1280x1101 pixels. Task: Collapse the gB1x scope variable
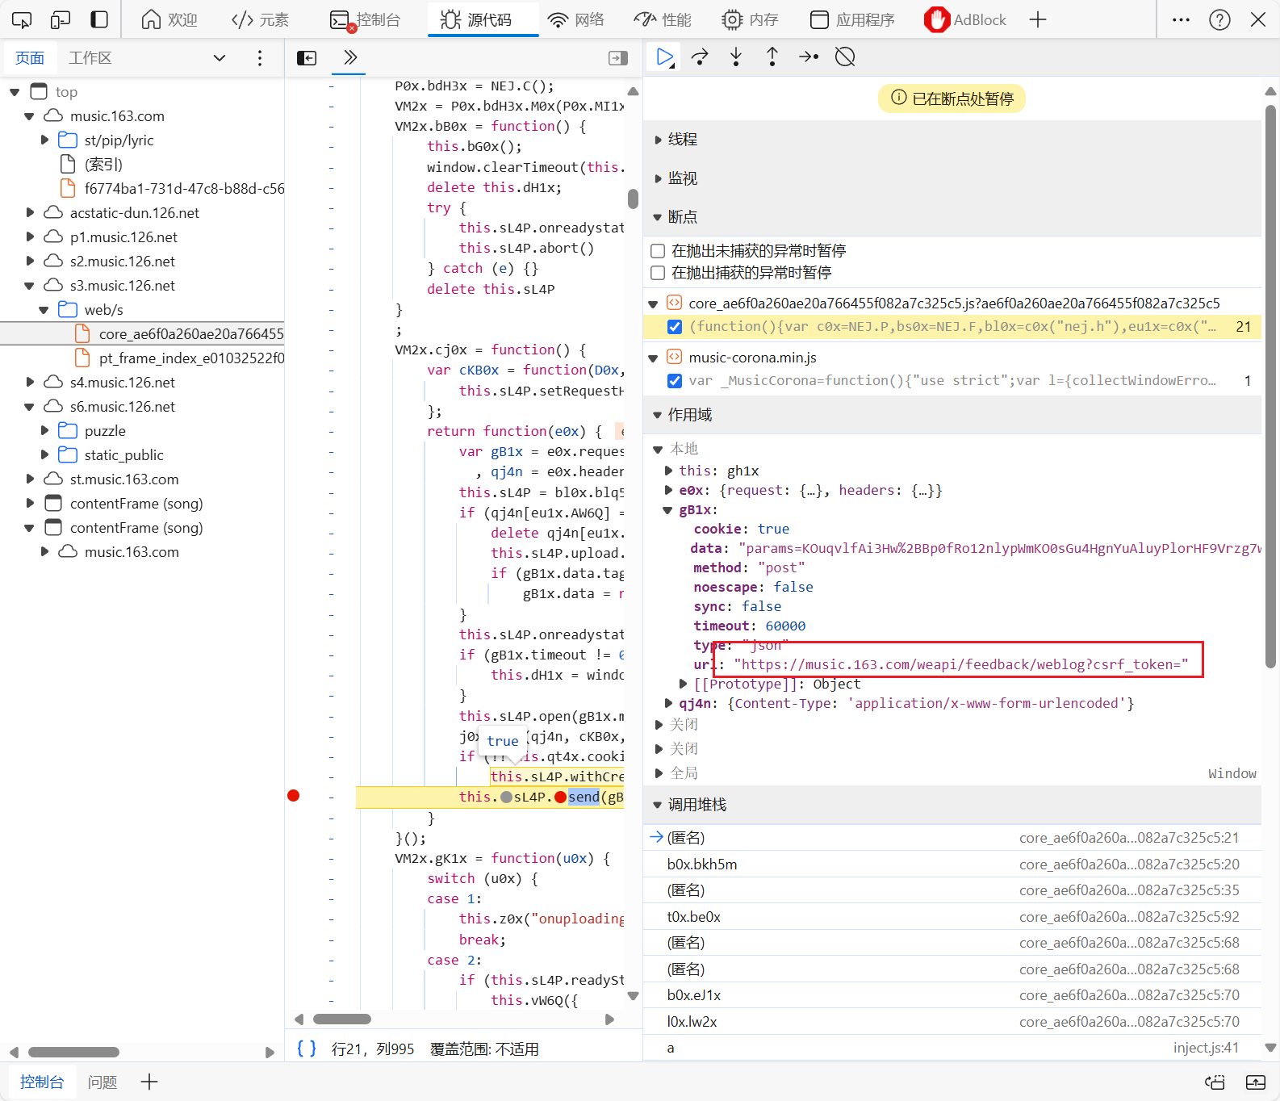click(x=668, y=510)
